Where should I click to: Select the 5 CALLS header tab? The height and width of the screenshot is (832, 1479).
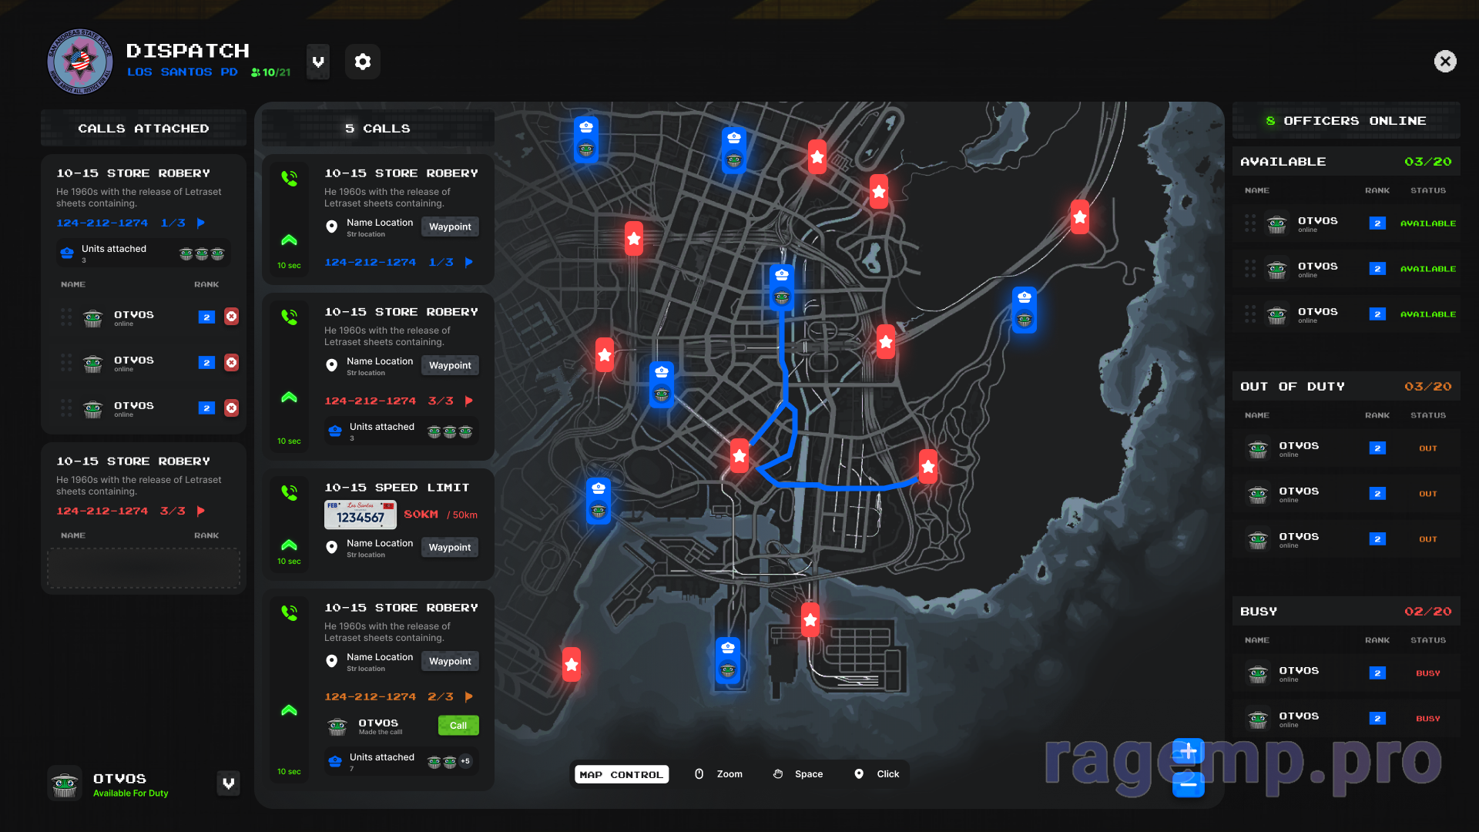point(377,129)
